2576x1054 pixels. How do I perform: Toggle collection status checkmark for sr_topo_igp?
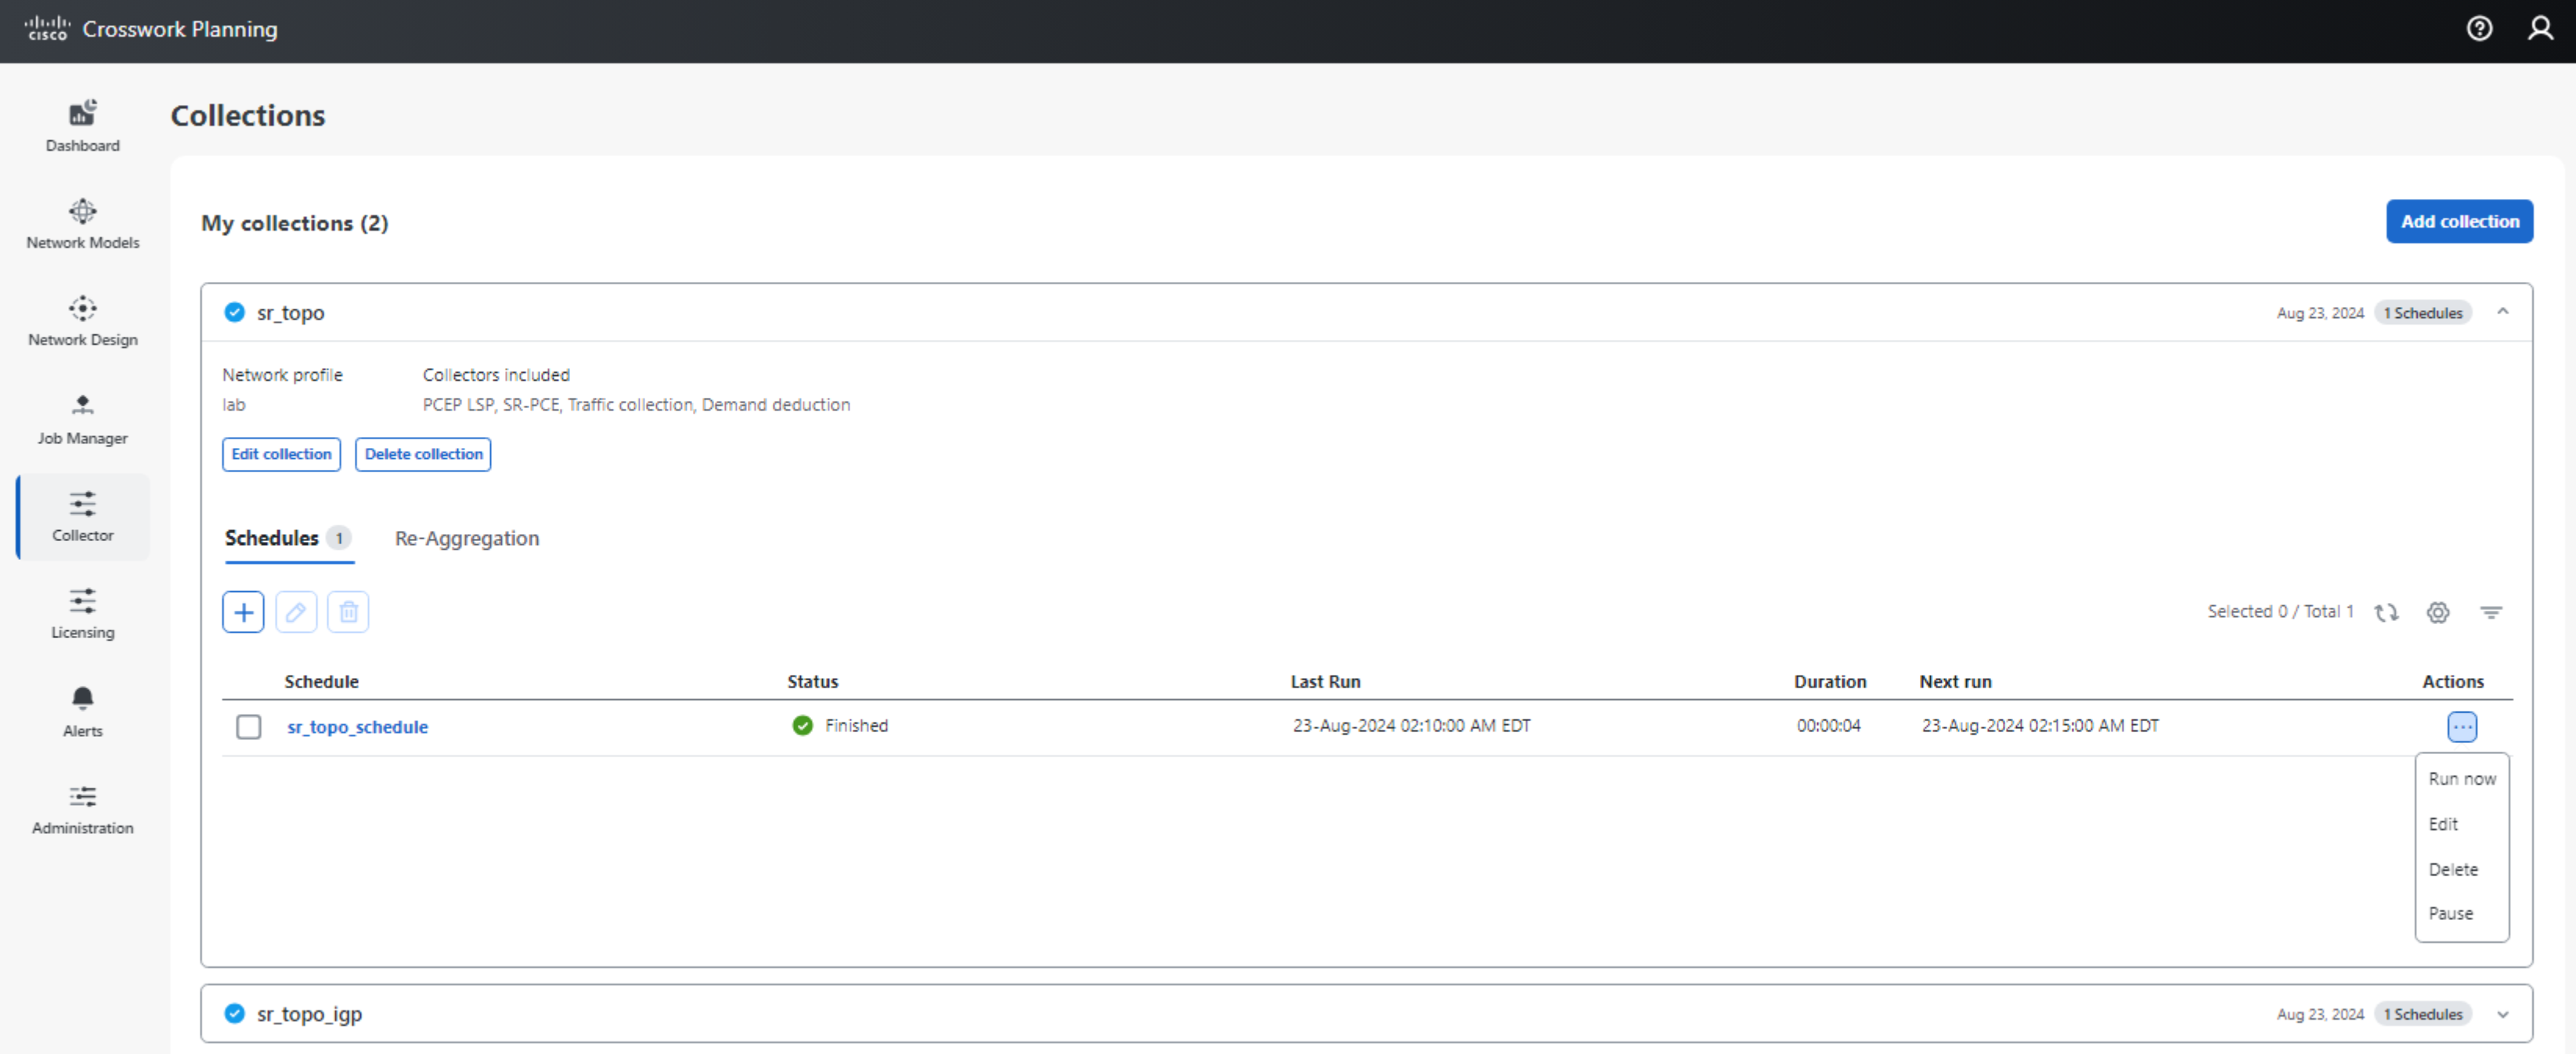pyautogui.click(x=238, y=1013)
